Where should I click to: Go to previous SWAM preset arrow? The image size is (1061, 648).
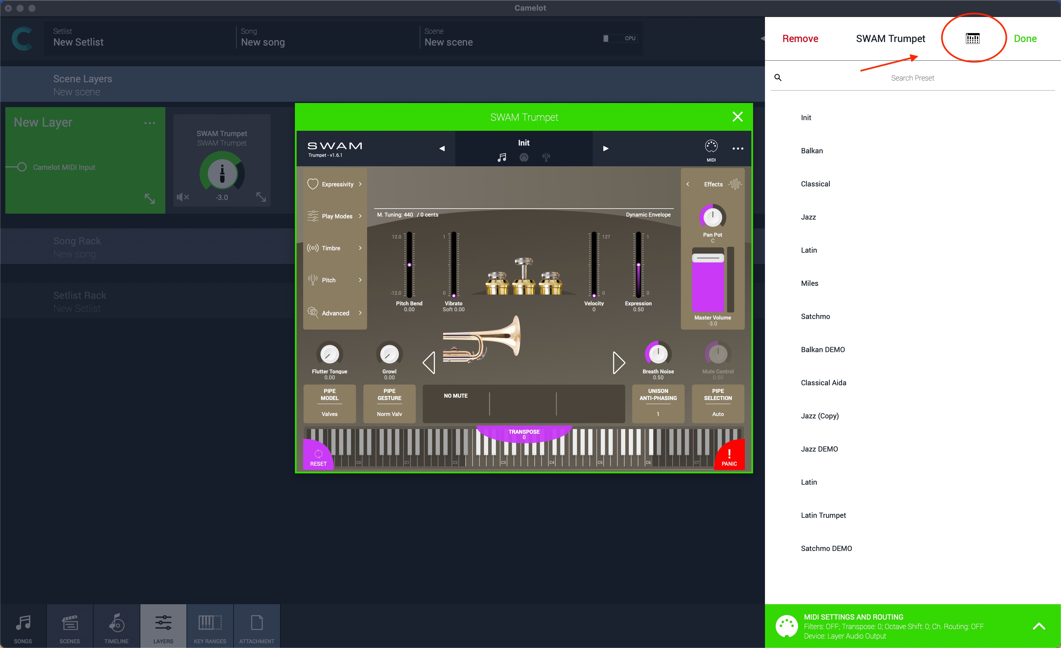click(442, 149)
